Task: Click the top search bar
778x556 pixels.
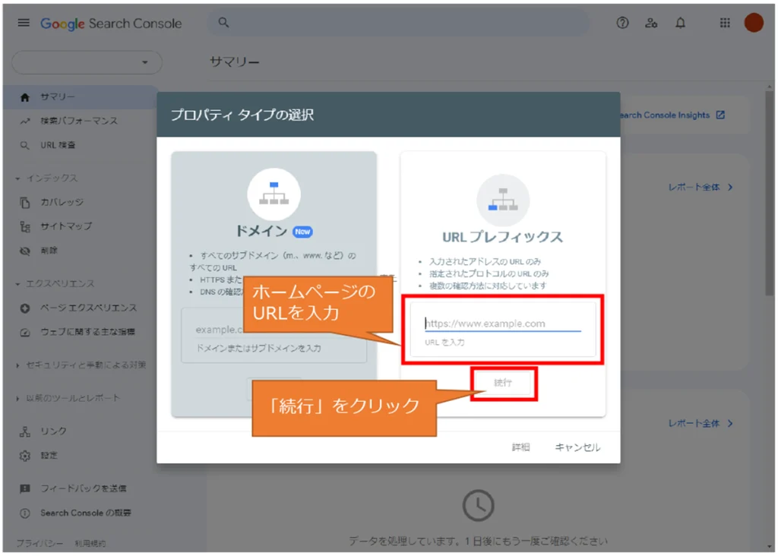Action: pos(399,23)
